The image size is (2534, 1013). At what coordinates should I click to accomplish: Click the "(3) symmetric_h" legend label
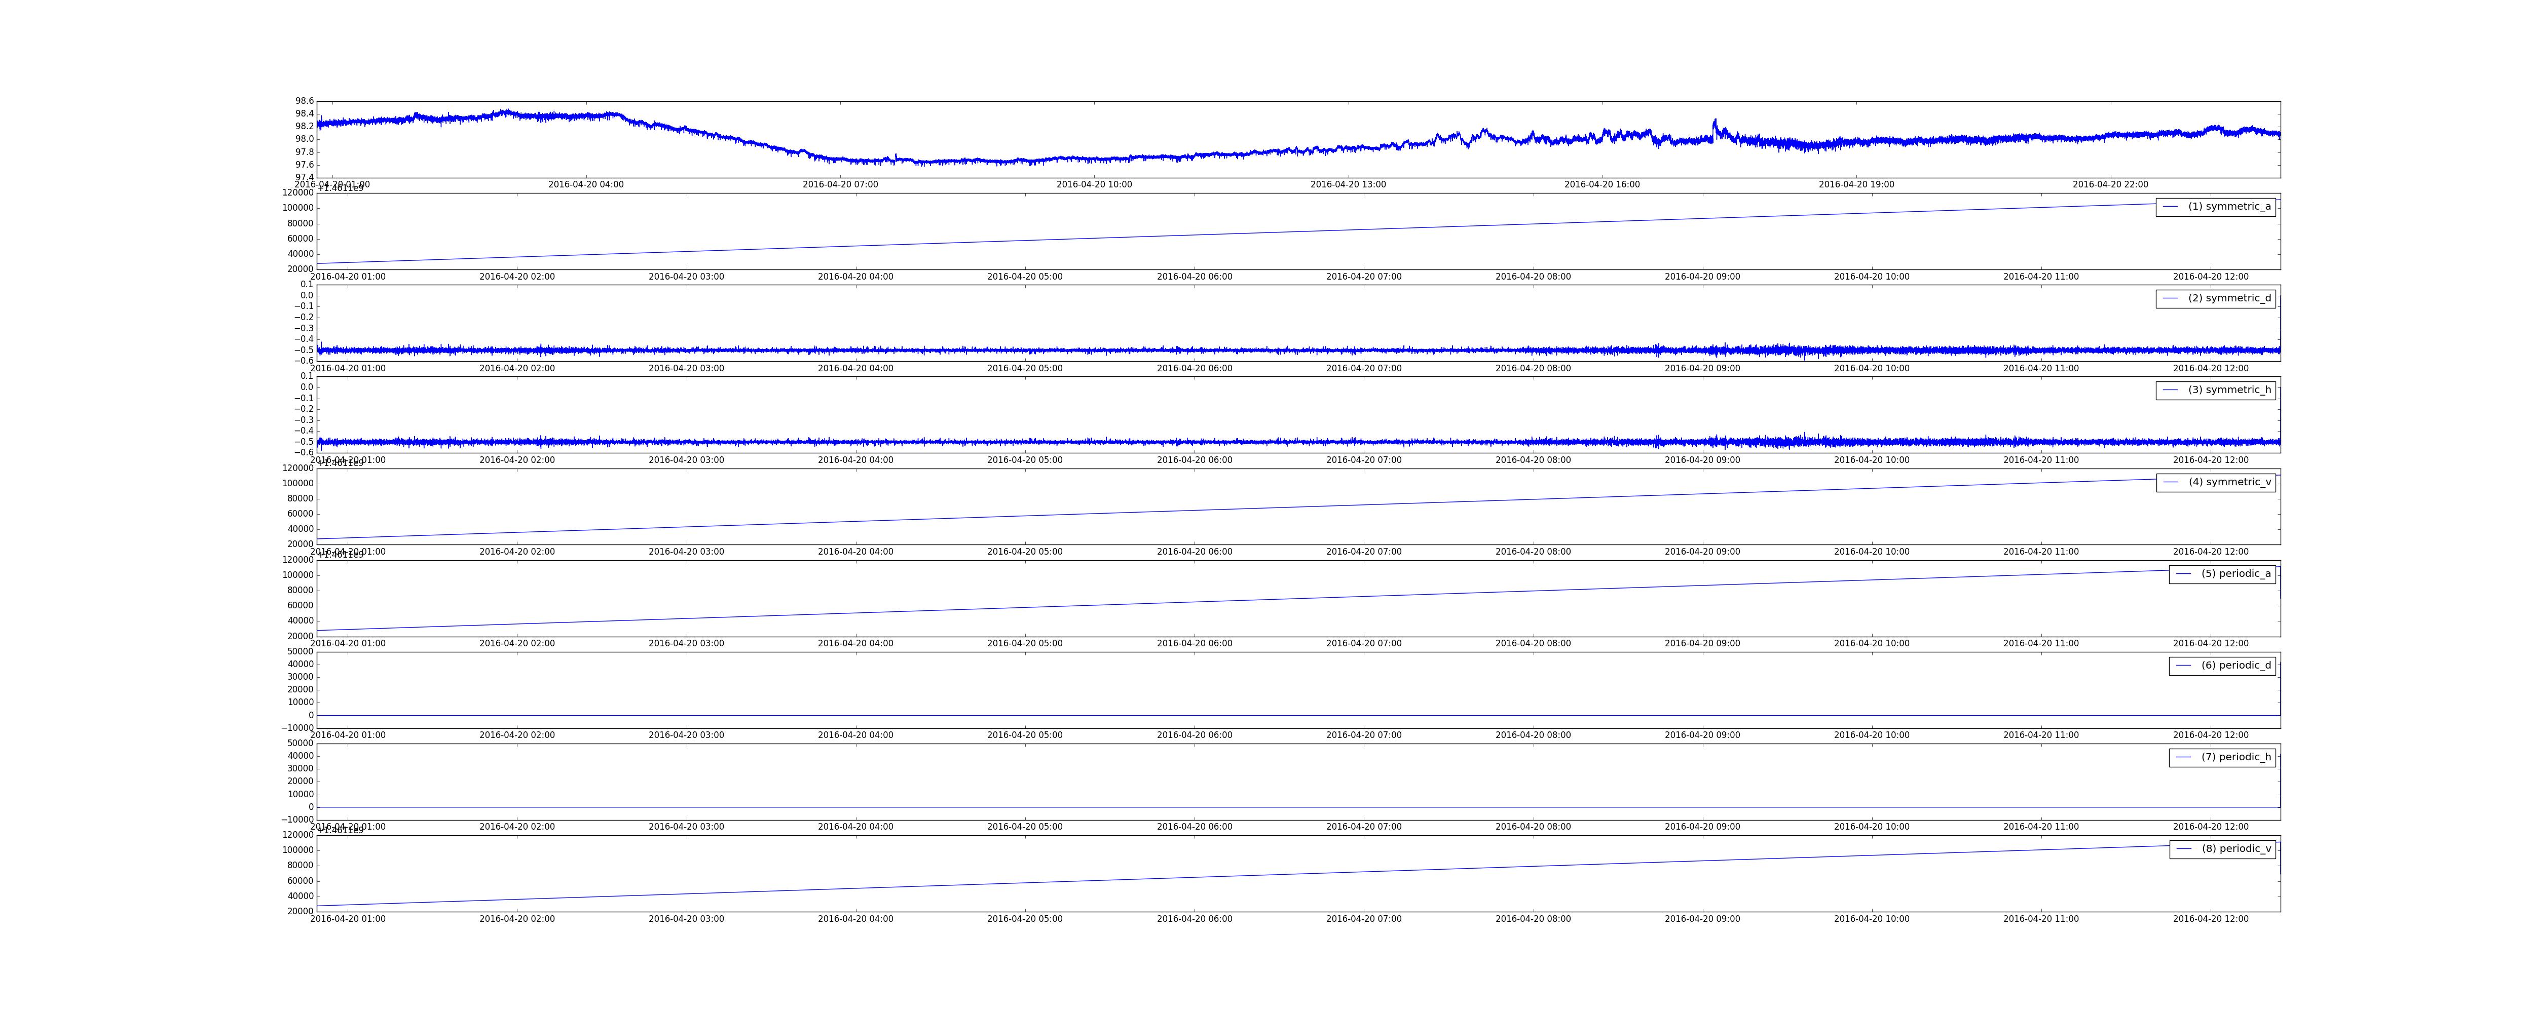(2229, 389)
